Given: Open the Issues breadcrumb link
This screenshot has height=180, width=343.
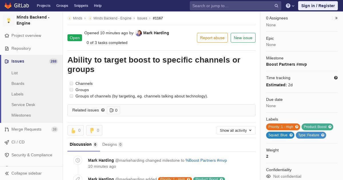Looking at the screenshot, I should (142, 18).
